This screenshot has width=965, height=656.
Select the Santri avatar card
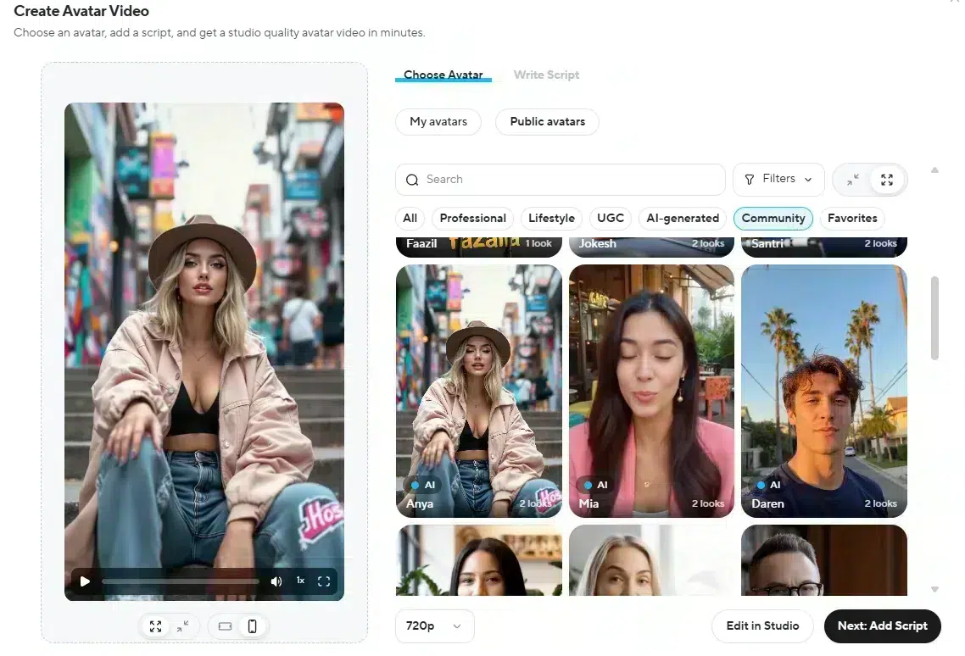[x=824, y=247]
